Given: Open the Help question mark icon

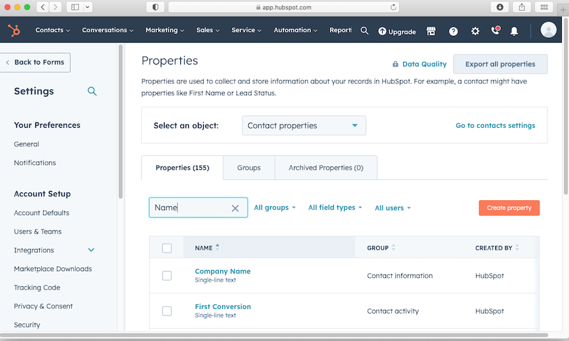Looking at the screenshot, I should coord(453,31).
